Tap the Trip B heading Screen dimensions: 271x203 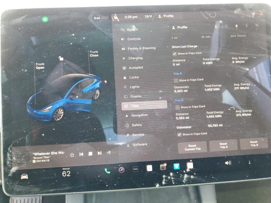(x=179, y=100)
